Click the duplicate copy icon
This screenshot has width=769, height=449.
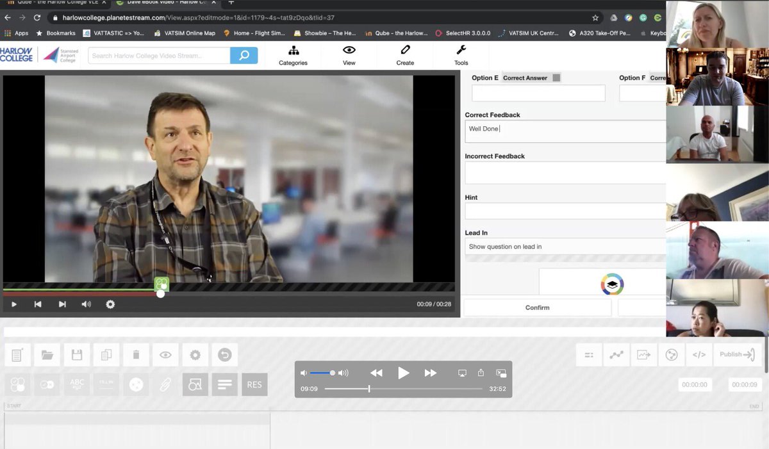106,355
